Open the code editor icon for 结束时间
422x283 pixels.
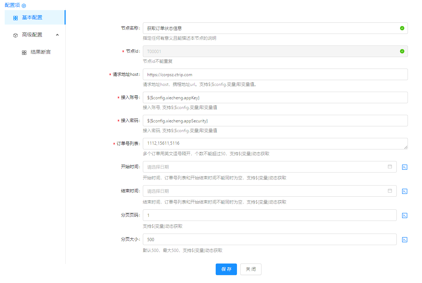[405, 191]
